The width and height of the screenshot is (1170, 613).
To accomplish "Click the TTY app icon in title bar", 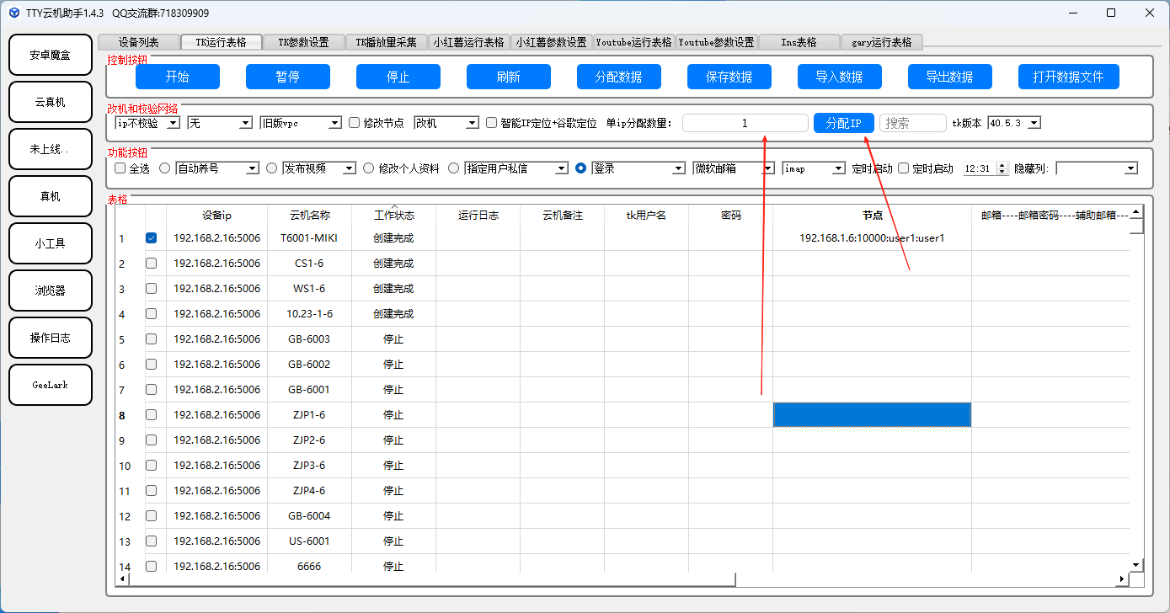I will (x=14, y=13).
